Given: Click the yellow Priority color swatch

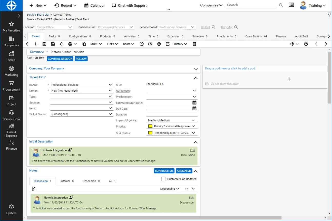Looking at the screenshot, I should pos(150,126).
